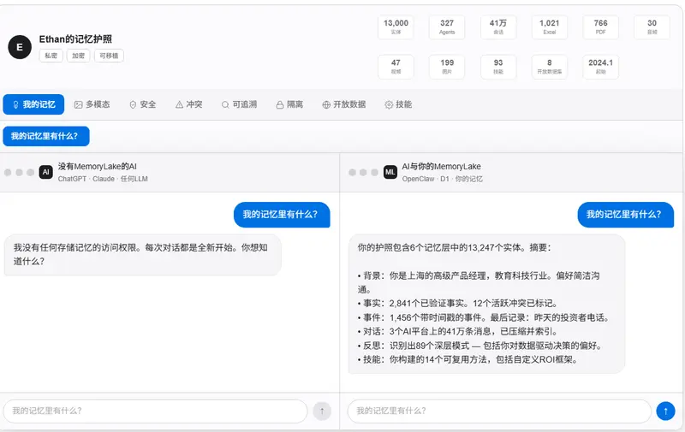Click the 766 PDF stat card
The width and height of the screenshot is (685, 432).
pyautogui.click(x=601, y=27)
